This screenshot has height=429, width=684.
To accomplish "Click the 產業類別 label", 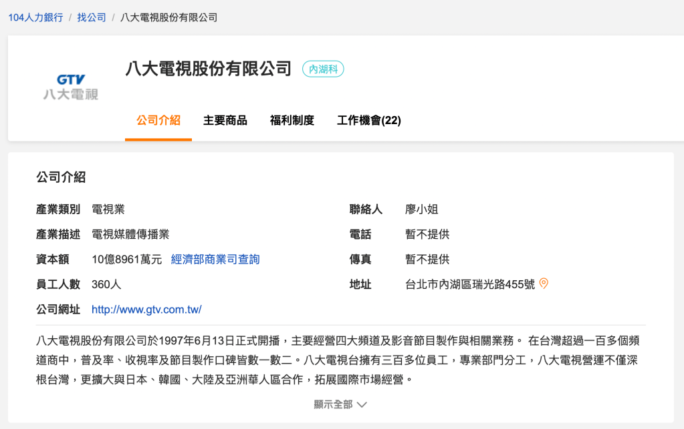I will pos(58,209).
